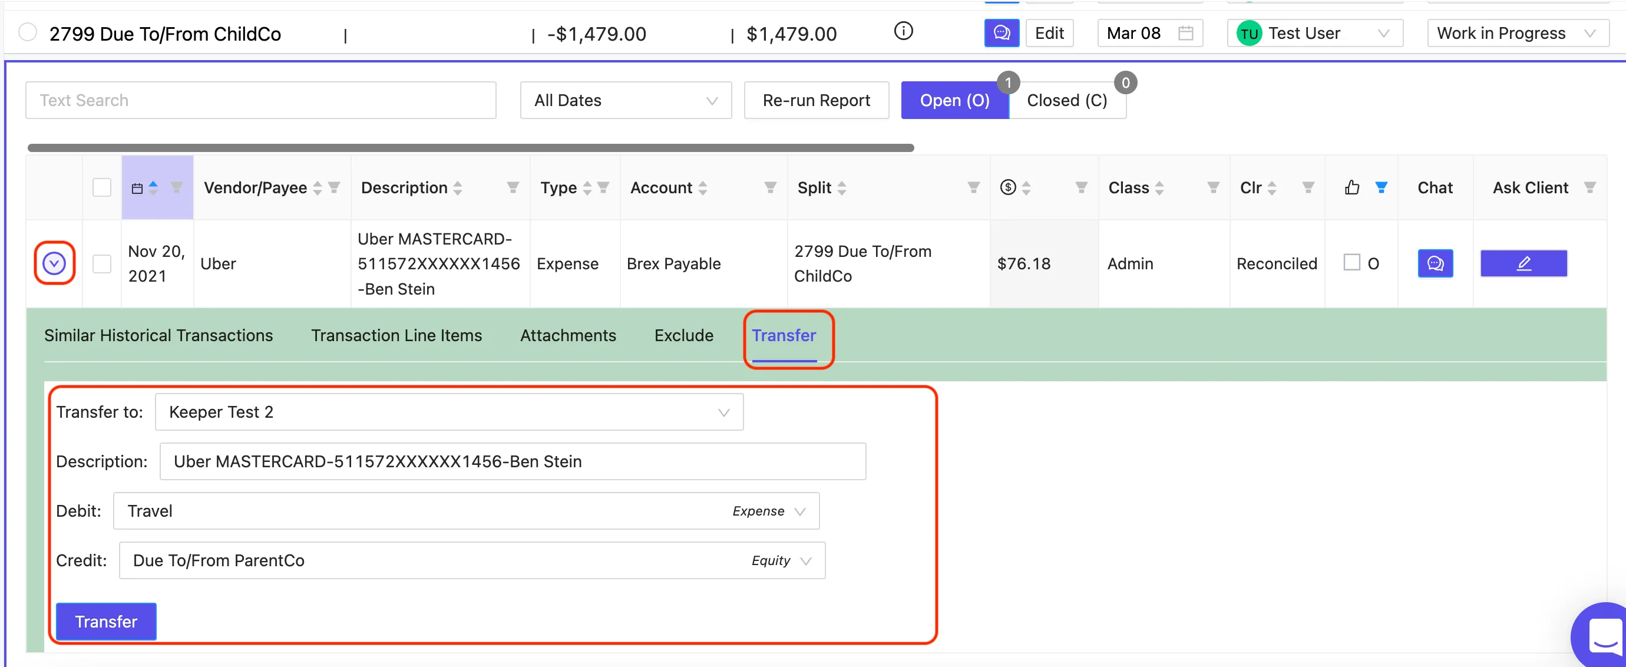Focus the Text Search input field
The height and width of the screenshot is (667, 1626).
pyautogui.click(x=260, y=100)
